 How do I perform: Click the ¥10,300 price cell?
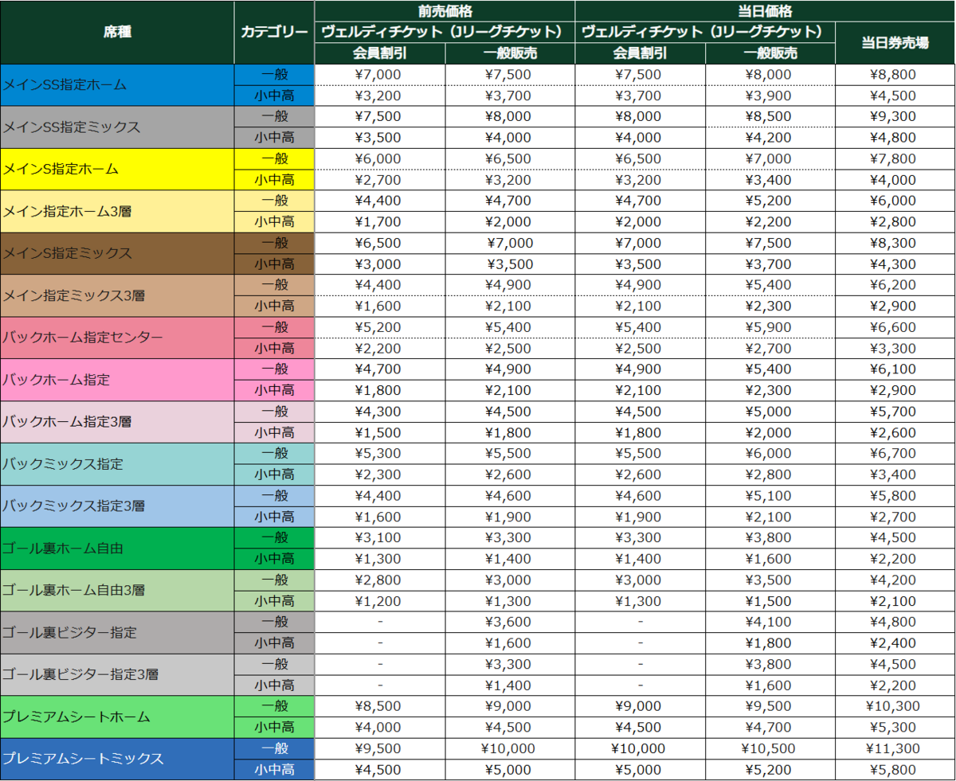[x=895, y=706]
